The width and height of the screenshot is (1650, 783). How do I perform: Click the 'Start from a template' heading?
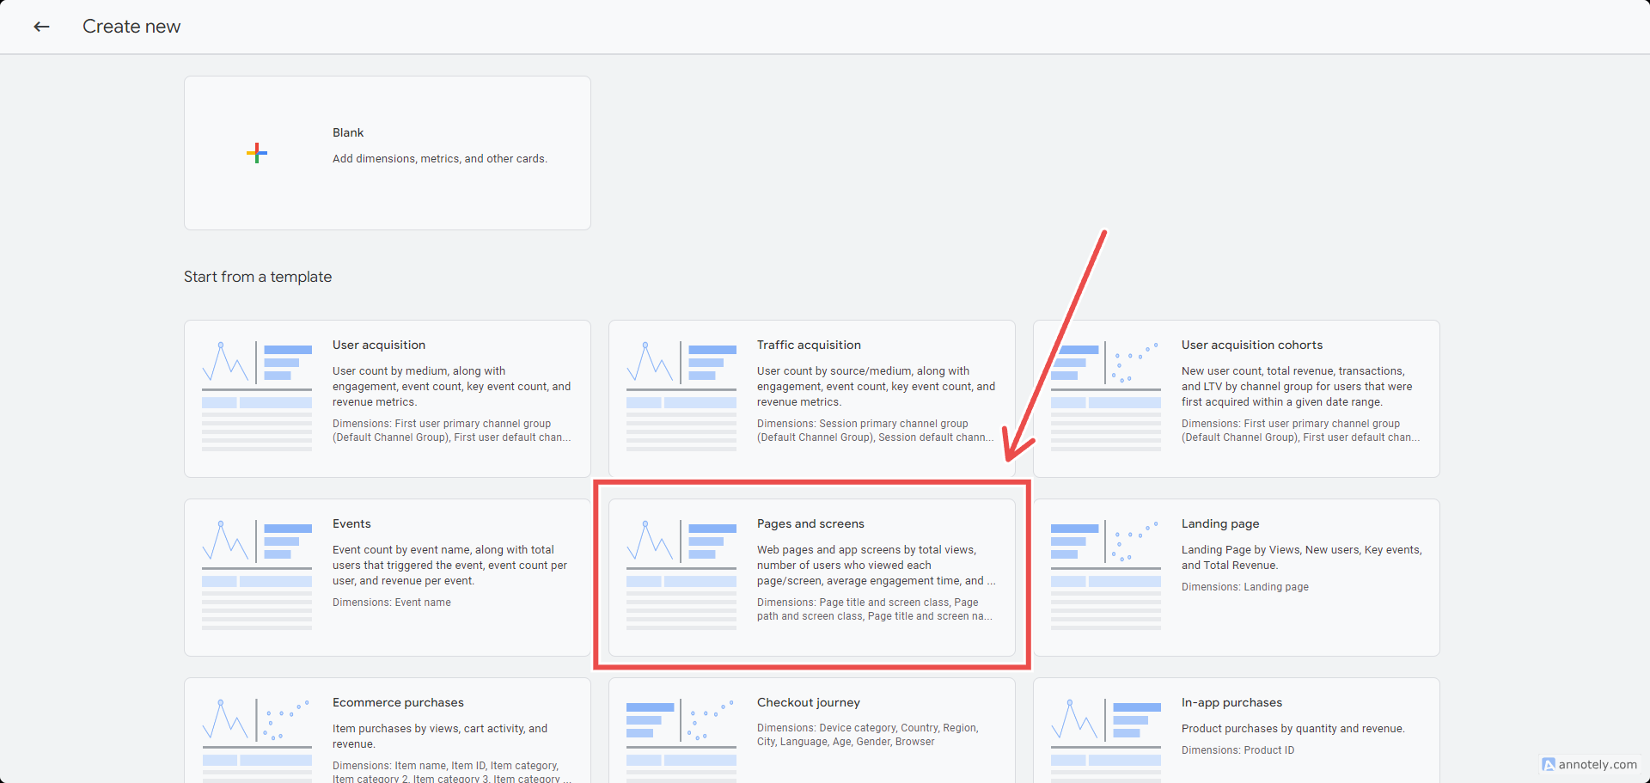258,277
